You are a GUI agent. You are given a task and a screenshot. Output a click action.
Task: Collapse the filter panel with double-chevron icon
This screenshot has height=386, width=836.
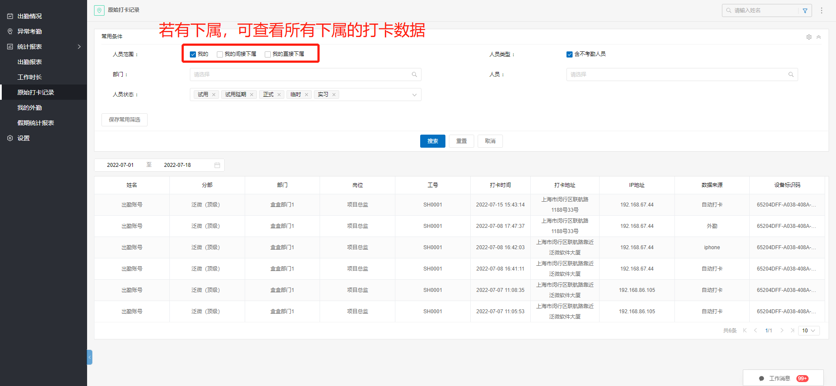(819, 37)
